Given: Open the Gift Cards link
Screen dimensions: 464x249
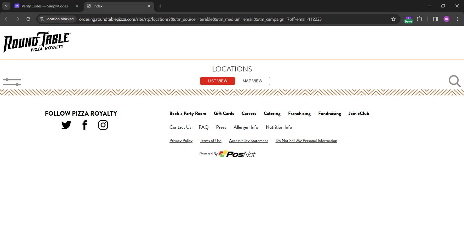Looking at the screenshot, I should pyautogui.click(x=224, y=114).
